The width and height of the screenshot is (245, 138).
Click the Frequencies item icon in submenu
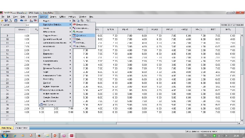point(74,25)
